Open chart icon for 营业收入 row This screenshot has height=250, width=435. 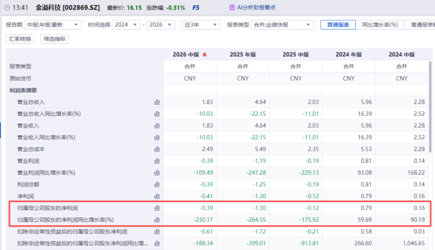[x=157, y=126]
